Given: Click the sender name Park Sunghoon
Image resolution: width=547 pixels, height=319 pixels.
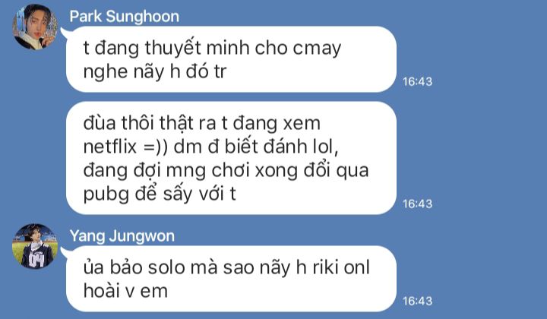Looking at the screenshot, I should click(124, 17).
